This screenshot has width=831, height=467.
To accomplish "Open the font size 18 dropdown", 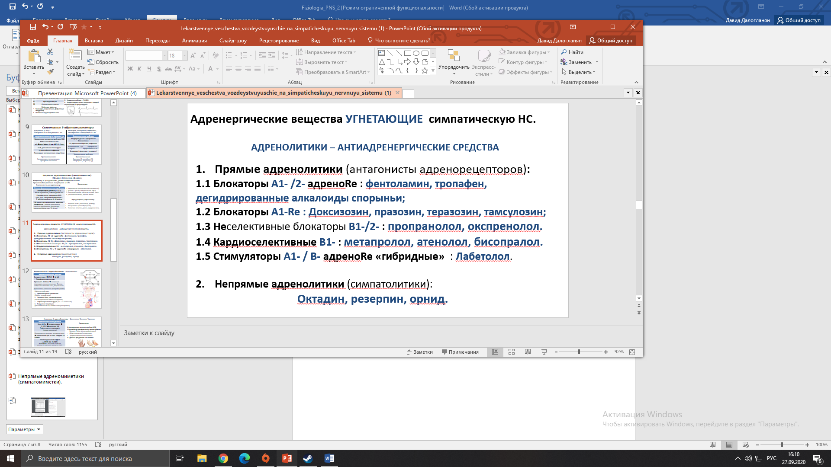I will 185,56.
